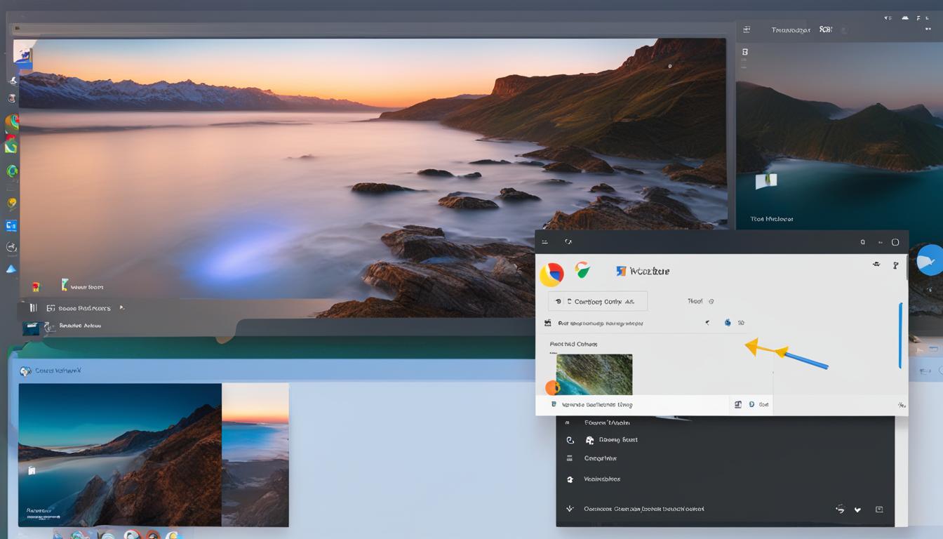Click the box icon at the dark panel's bottom-right corner
The width and height of the screenshot is (943, 539).
click(x=879, y=510)
